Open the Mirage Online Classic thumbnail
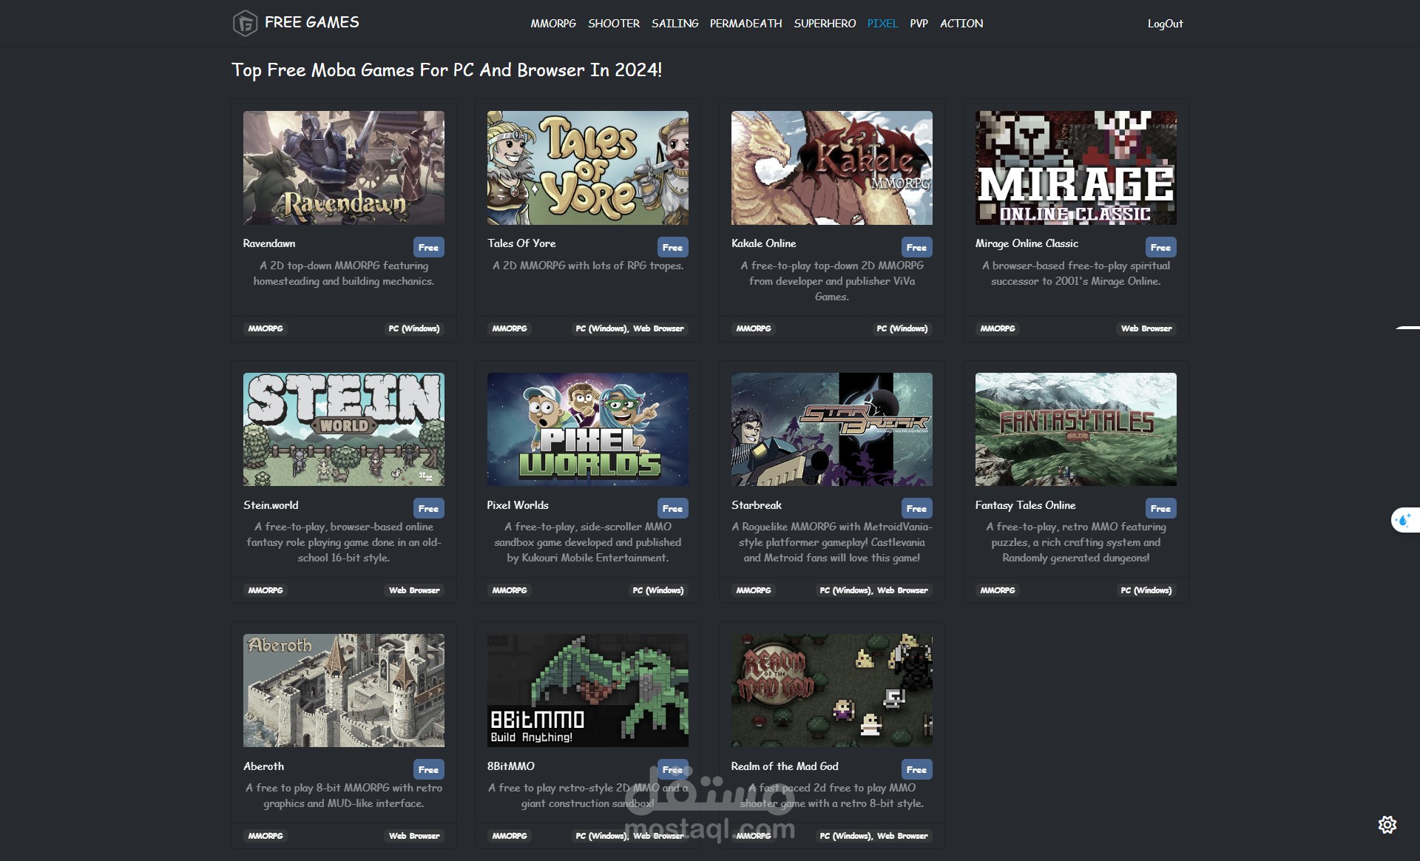Viewport: 1420px width, 861px height. 1076,168
